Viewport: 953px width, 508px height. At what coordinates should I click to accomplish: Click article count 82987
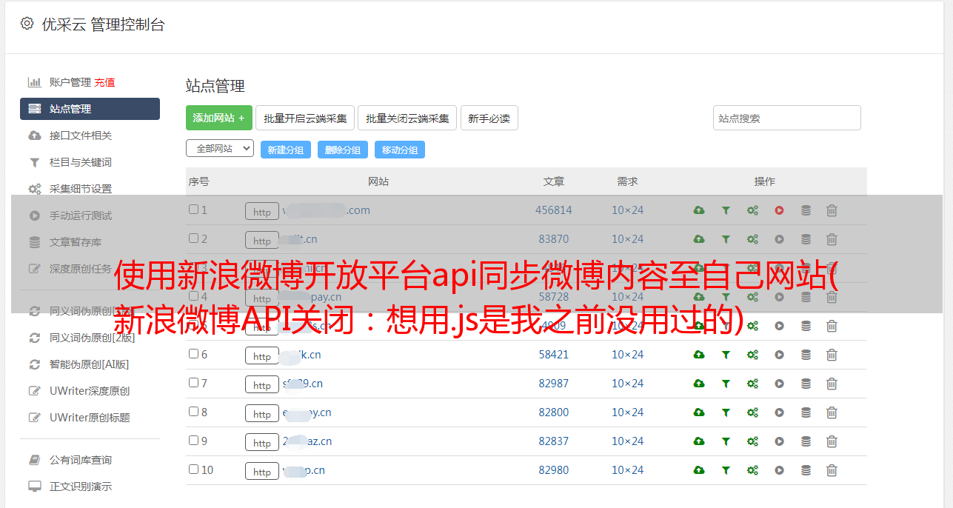(x=554, y=384)
